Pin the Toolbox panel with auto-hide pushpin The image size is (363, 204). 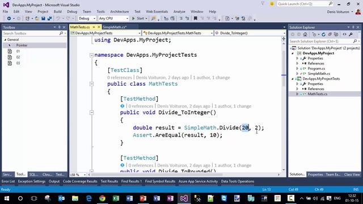(59, 27)
